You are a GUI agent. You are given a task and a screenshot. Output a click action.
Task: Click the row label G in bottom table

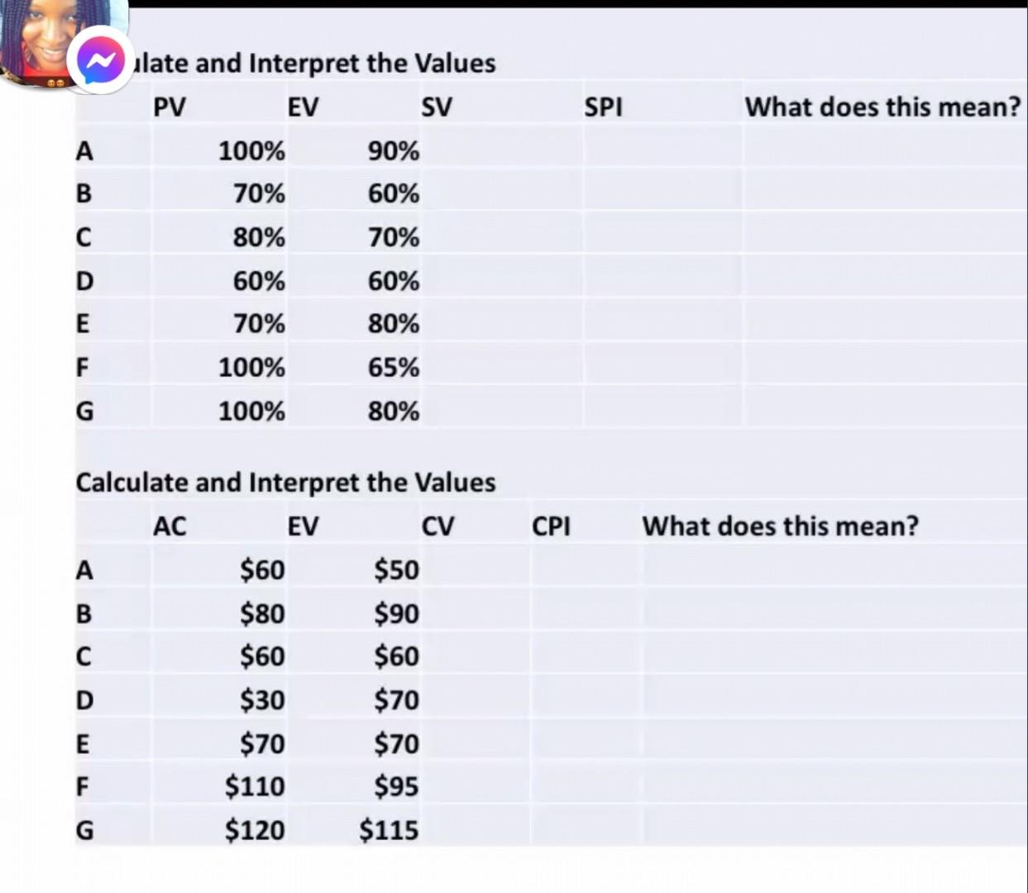click(x=84, y=831)
